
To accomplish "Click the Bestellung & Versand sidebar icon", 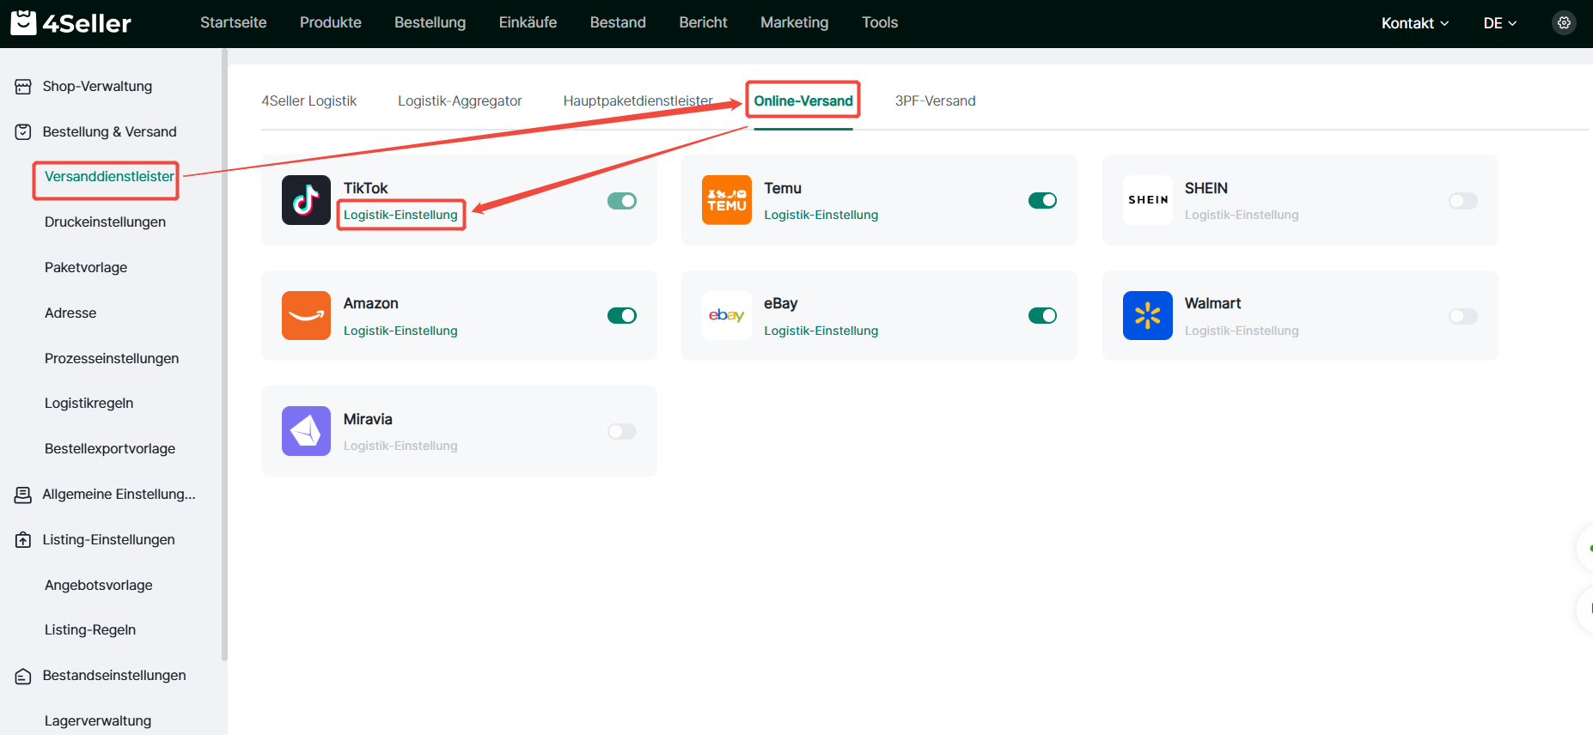I will tap(23, 132).
